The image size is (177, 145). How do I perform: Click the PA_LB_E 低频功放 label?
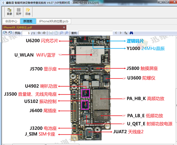[x=145, y=116]
